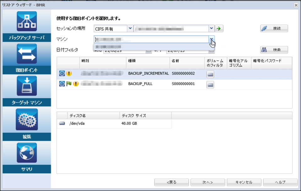Click the 暗号化パスワード column header
The height and width of the screenshot is (191, 301).
pyautogui.click(x=272, y=63)
